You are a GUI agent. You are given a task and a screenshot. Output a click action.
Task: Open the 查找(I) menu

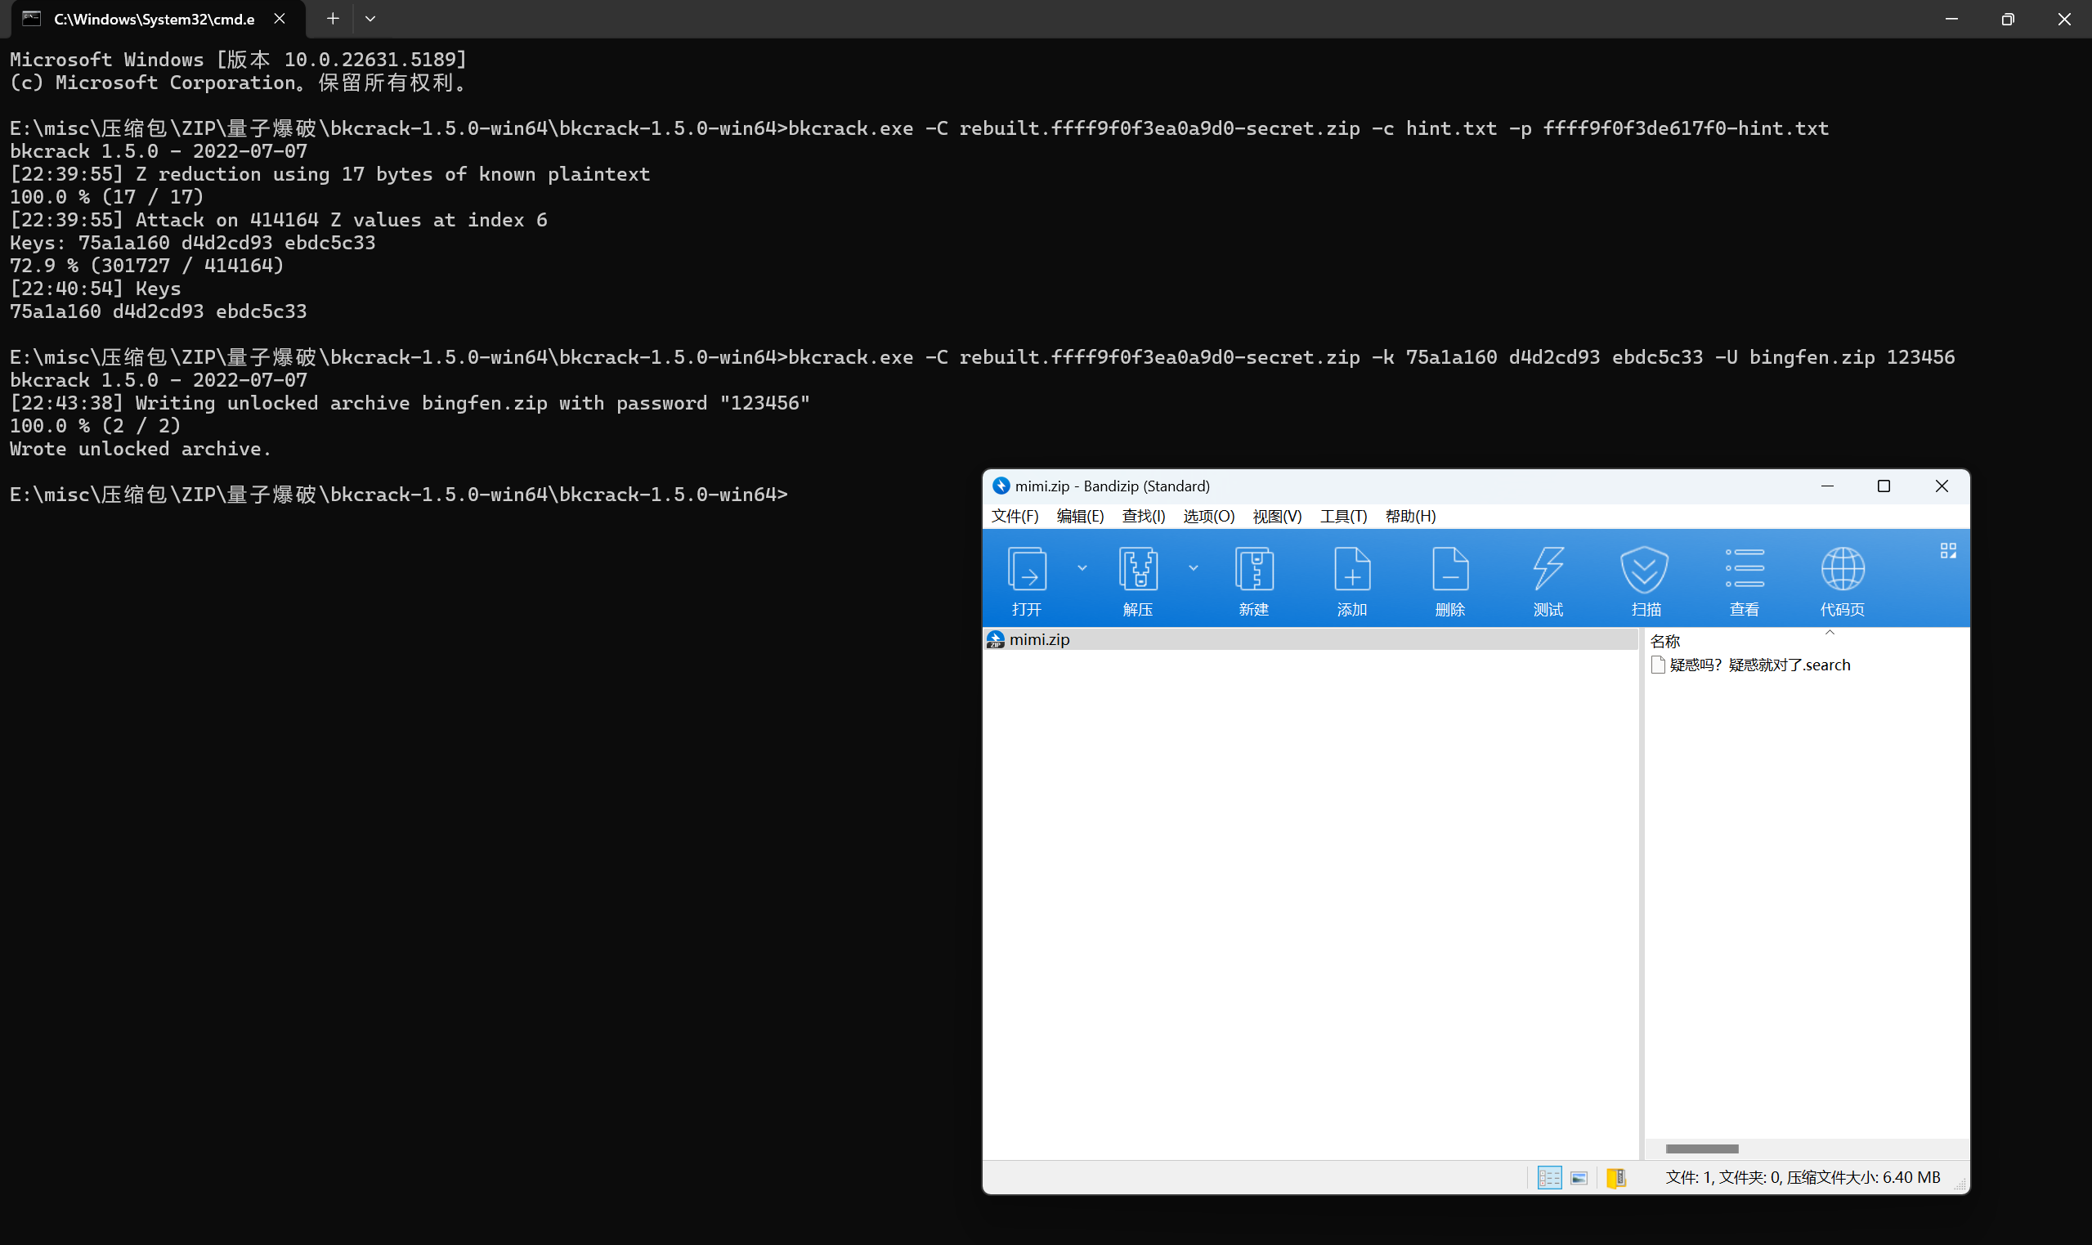1145,516
